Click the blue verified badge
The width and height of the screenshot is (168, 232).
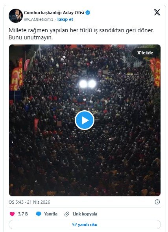(x=88, y=13)
